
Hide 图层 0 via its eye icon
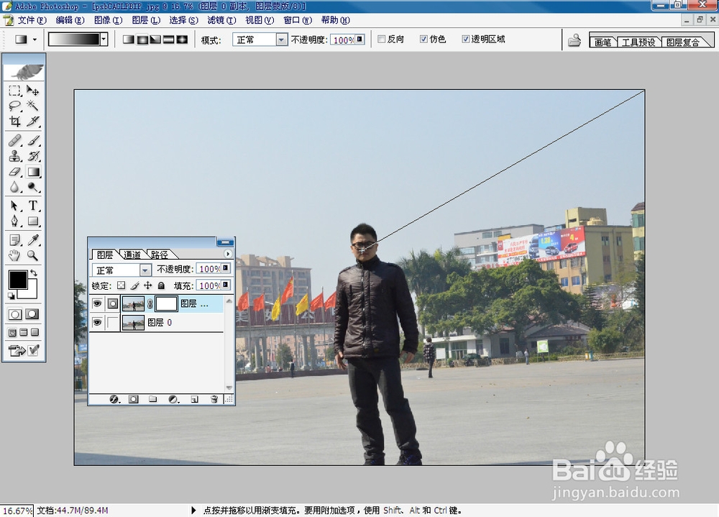[x=97, y=322]
